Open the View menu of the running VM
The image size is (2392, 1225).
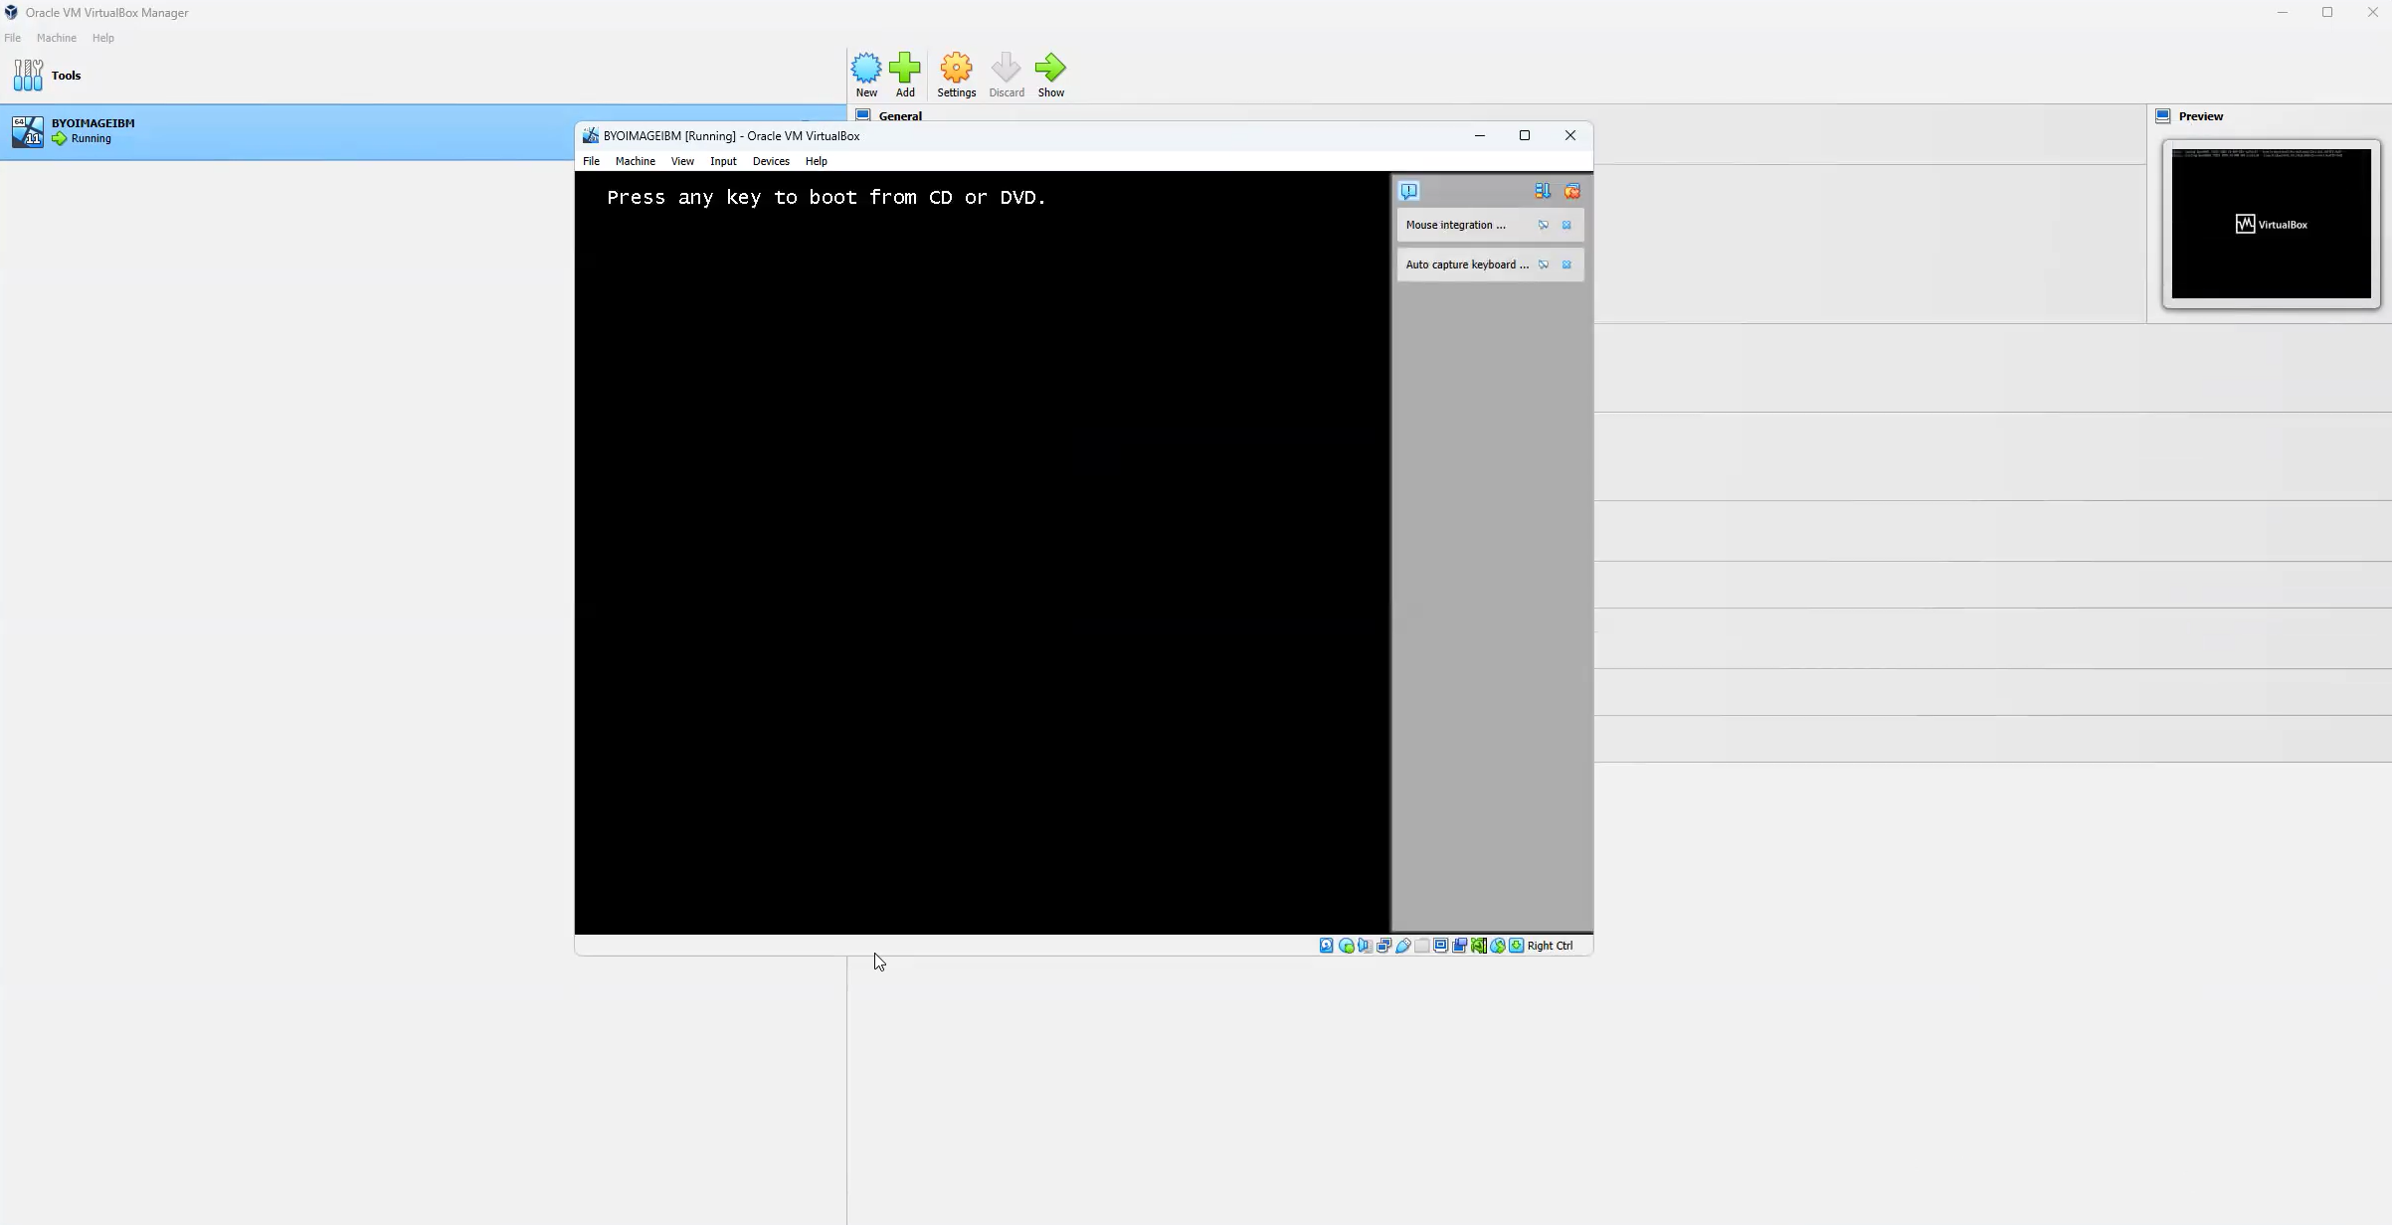point(682,161)
